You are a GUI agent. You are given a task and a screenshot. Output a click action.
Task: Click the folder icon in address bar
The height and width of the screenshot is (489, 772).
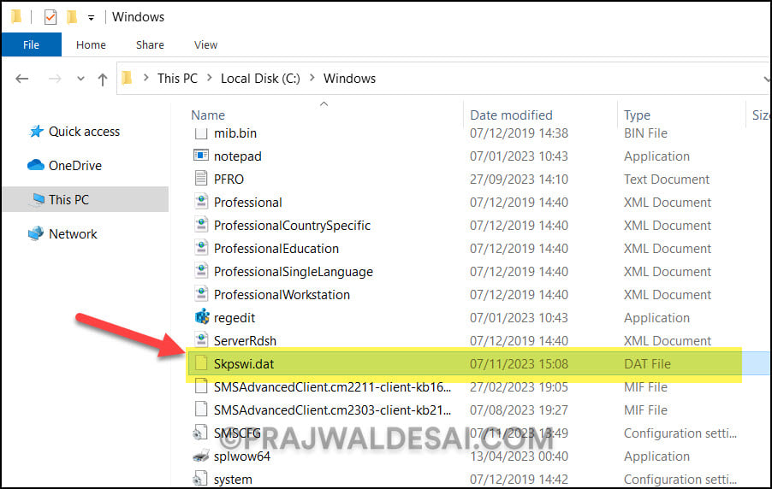click(x=127, y=78)
